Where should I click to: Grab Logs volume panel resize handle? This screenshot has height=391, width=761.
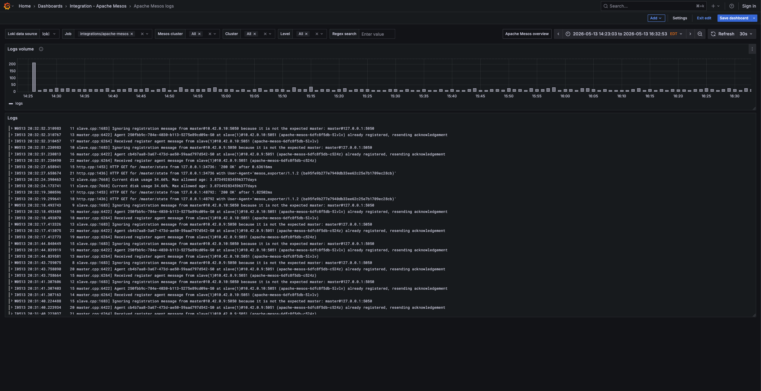(754, 108)
